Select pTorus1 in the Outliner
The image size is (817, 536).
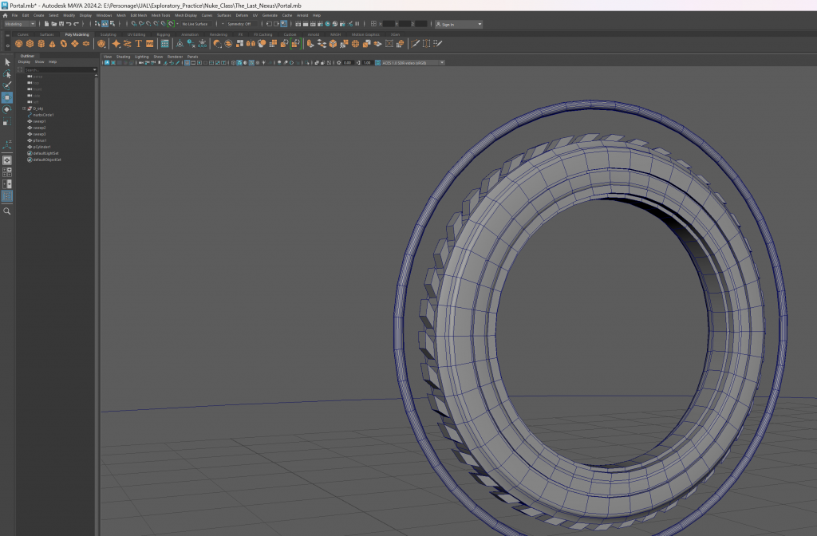point(40,140)
